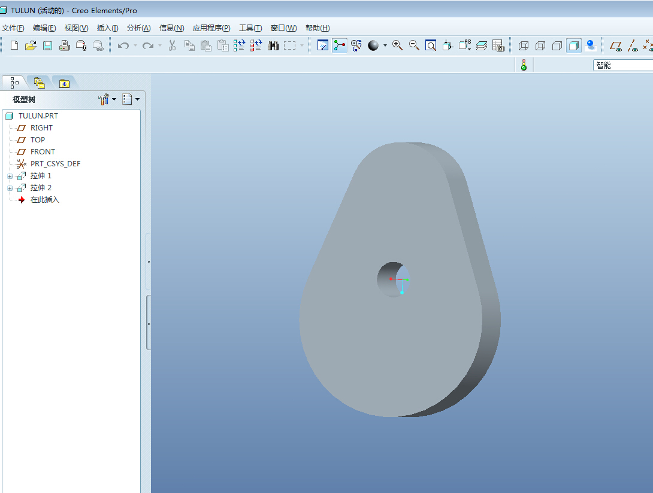Copy selection with the copy icon
This screenshot has width=653, height=493.
tap(189, 45)
